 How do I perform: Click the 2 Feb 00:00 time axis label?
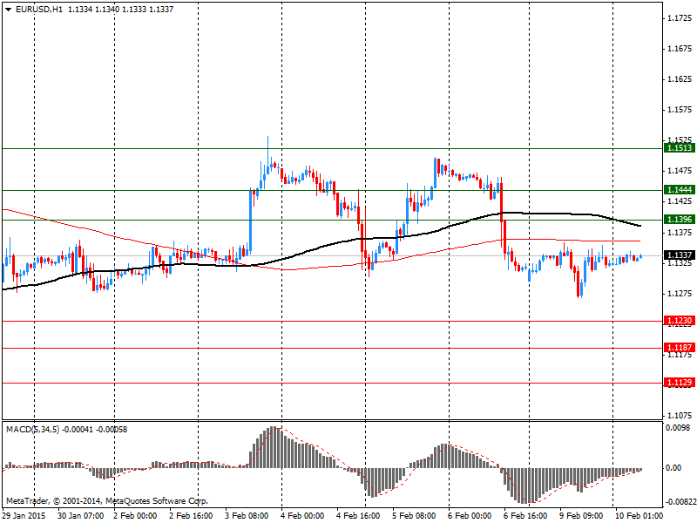(135, 516)
